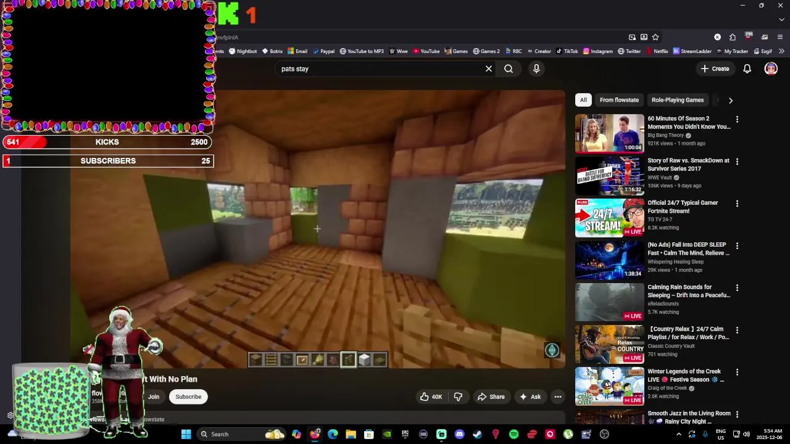Open the TikTok bookmark
The image size is (790, 444).
(x=567, y=51)
